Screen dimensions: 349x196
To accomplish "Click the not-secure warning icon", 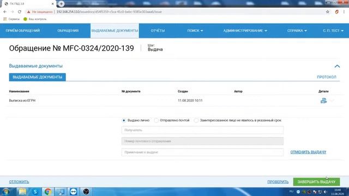I will [28, 12].
